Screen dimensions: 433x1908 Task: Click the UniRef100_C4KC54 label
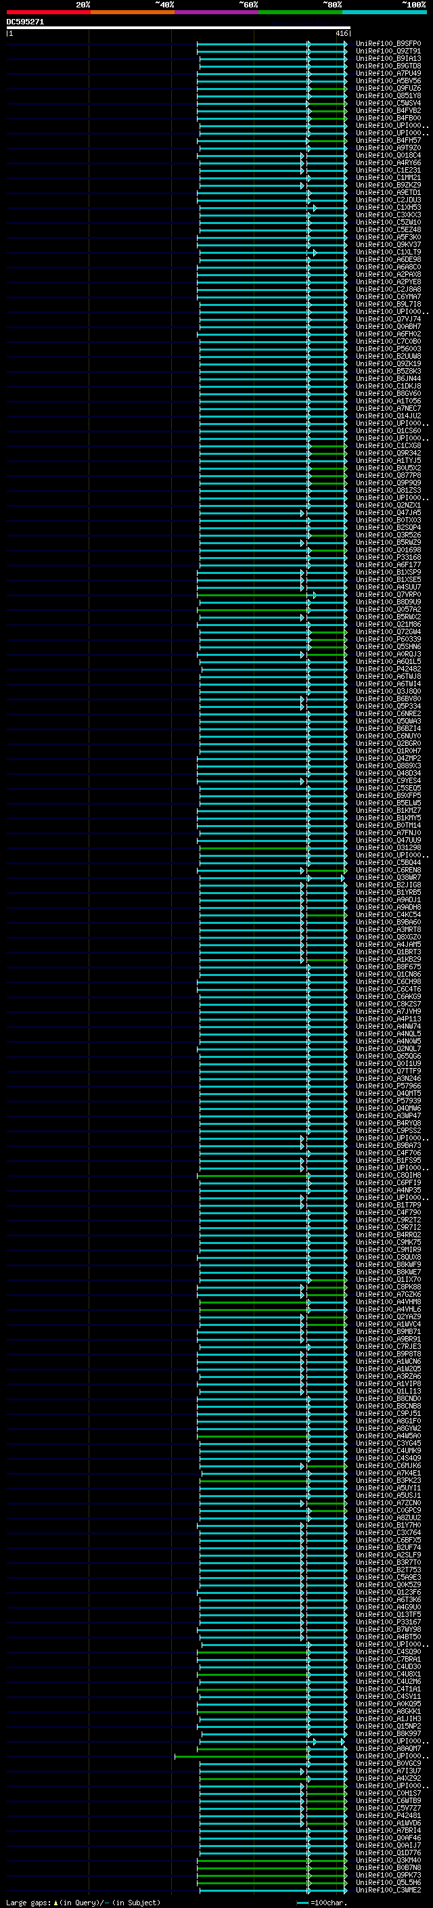click(x=388, y=915)
